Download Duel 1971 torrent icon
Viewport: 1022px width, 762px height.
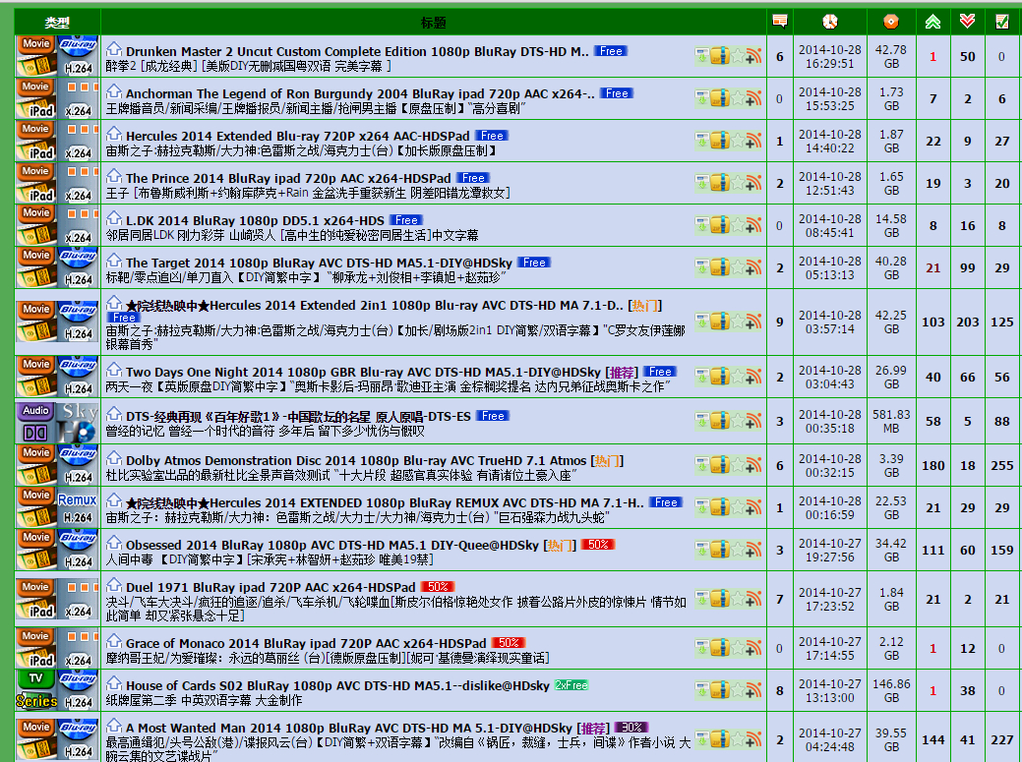pos(702,599)
